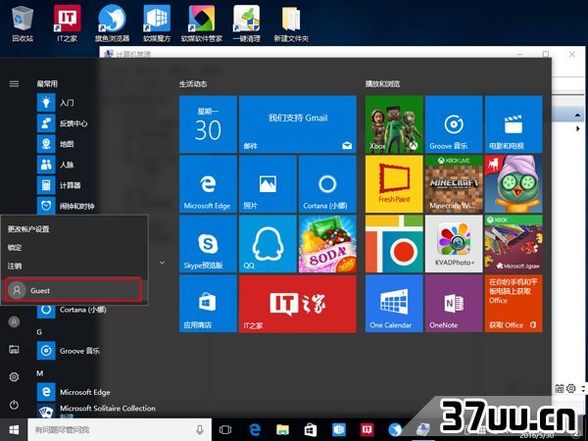Open the Microsoft Edge tile
Screen dimensions: 588x441
click(x=208, y=184)
